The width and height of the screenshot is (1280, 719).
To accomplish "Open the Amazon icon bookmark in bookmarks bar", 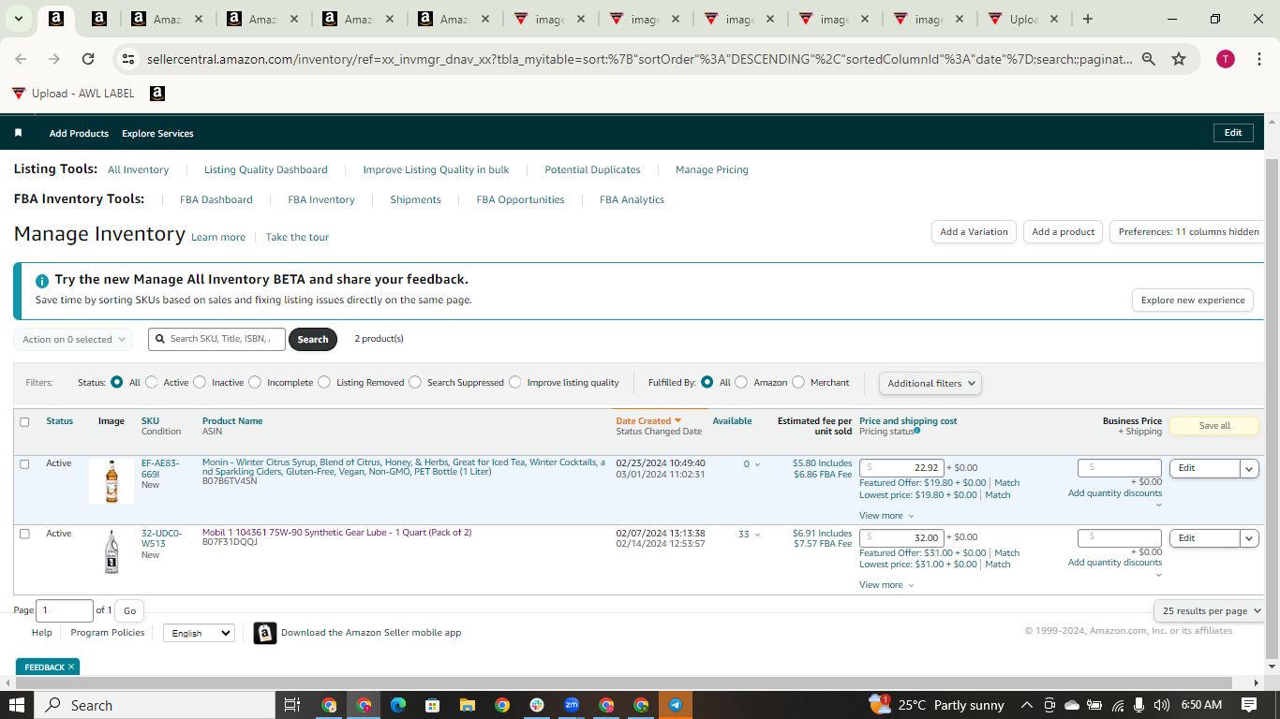I will tap(157, 94).
